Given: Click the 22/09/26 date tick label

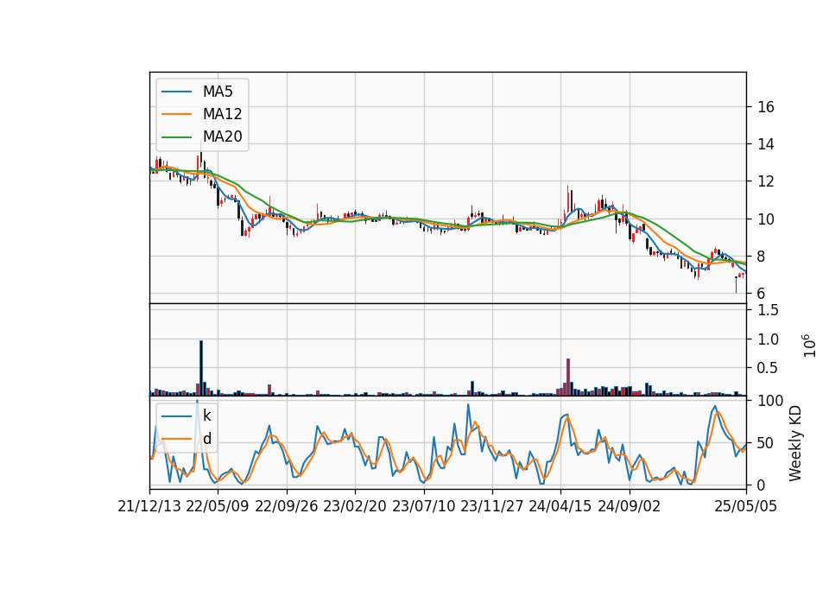Looking at the screenshot, I should pos(287,506).
